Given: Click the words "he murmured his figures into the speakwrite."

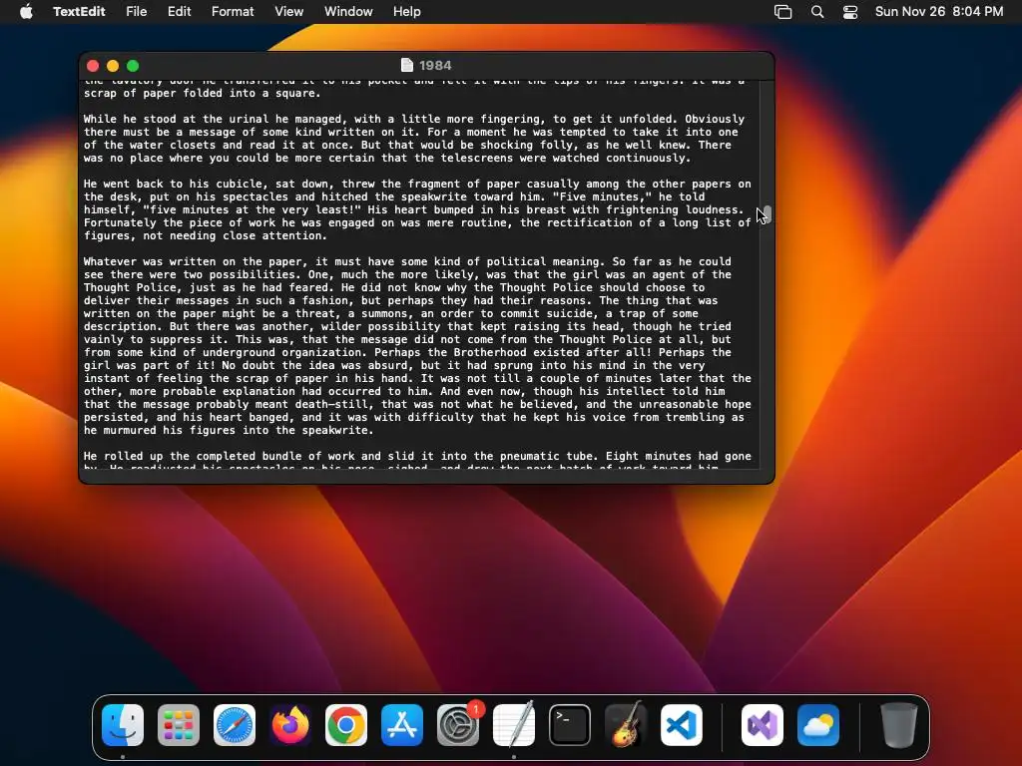Looking at the screenshot, I should coord(229,430).
